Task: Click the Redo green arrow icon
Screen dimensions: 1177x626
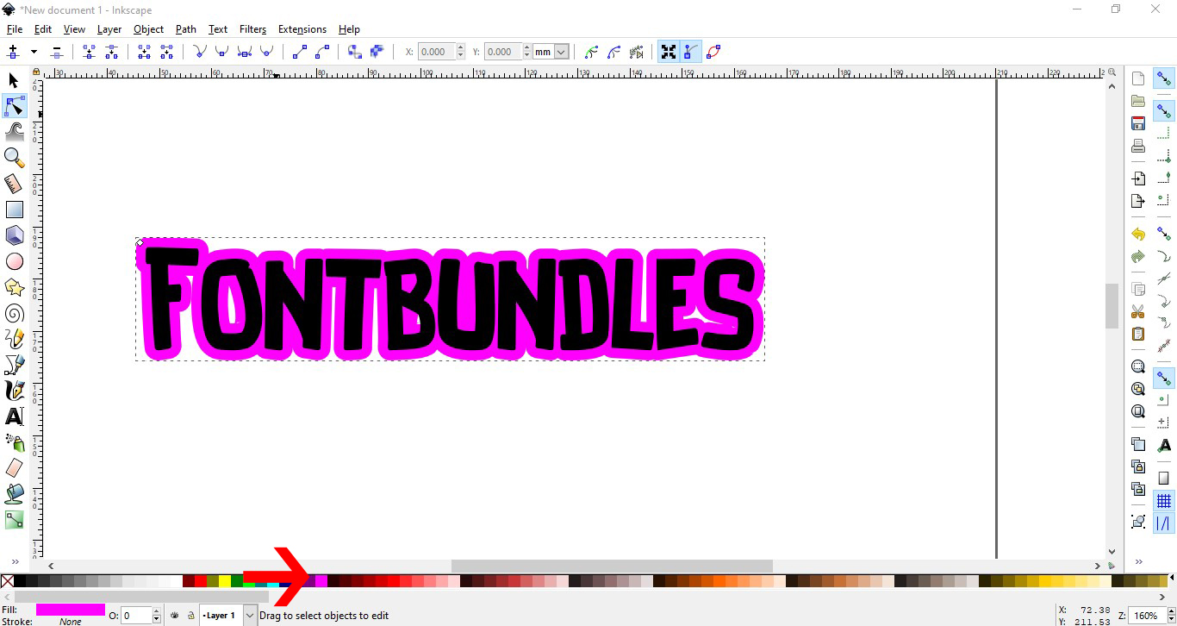Action: (1138, 257)
